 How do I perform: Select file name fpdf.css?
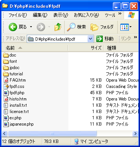(17, 86)
